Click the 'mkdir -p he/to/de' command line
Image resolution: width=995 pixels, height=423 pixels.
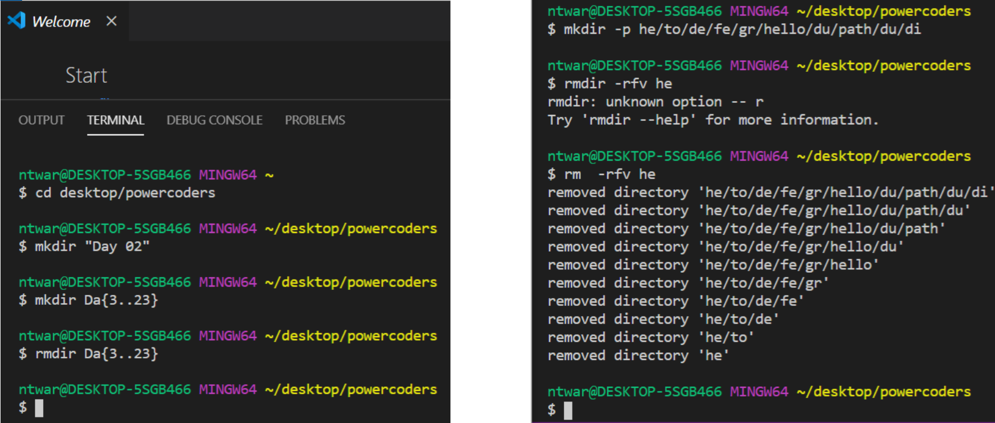741,29
